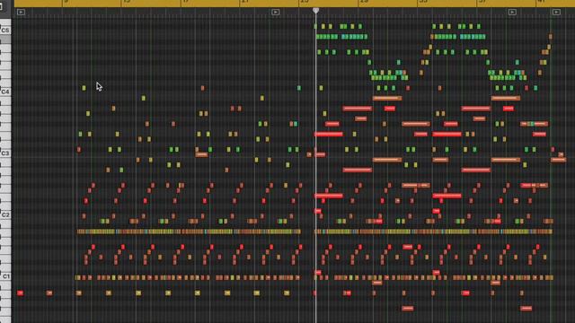Grab the white playhead handle

tap(315, 10)
